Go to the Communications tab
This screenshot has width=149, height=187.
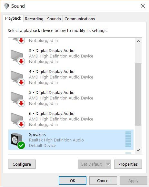80,19
